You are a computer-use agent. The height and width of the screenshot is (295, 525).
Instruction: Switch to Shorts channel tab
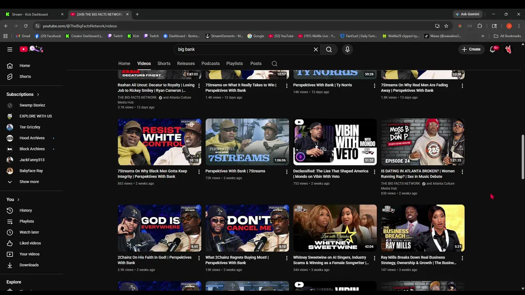coord(164,64)
